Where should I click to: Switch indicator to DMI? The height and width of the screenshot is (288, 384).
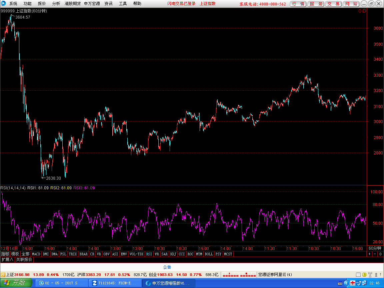(x=46, y=254)
